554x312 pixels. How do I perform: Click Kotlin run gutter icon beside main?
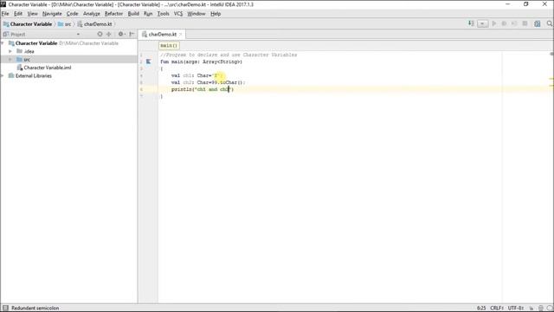[148, 62]
